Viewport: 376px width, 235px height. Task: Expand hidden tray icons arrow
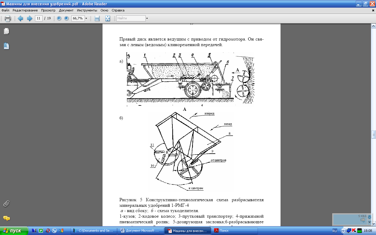tap(344, 231)
